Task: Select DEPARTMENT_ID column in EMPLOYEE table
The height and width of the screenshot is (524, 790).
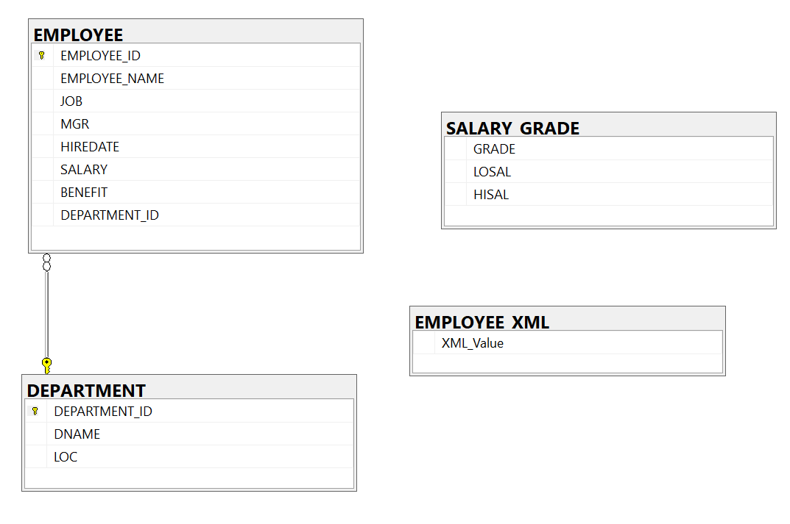Action: click(196, 215)
